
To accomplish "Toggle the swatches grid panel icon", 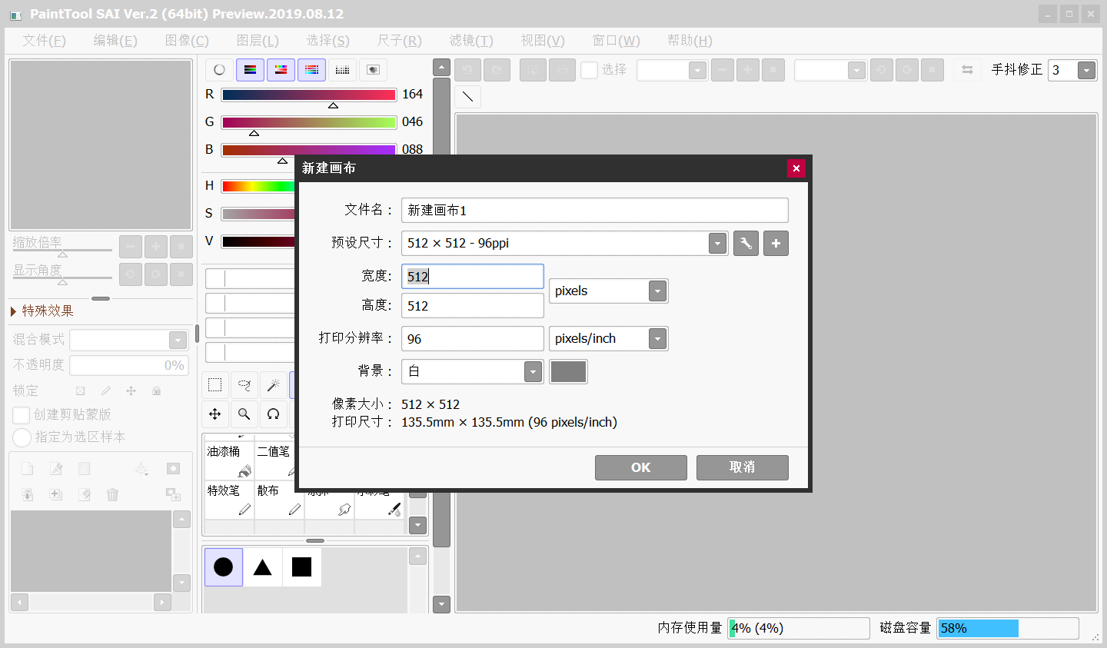I will pos(342,70).
